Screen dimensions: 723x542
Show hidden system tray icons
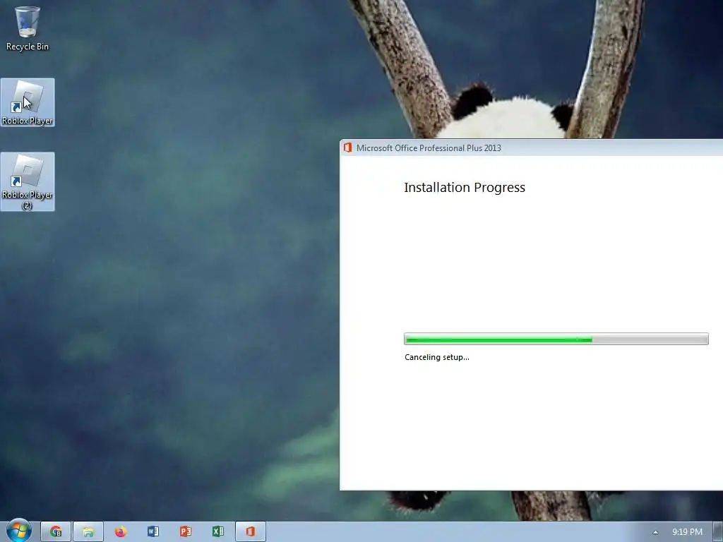click(655, 532)
